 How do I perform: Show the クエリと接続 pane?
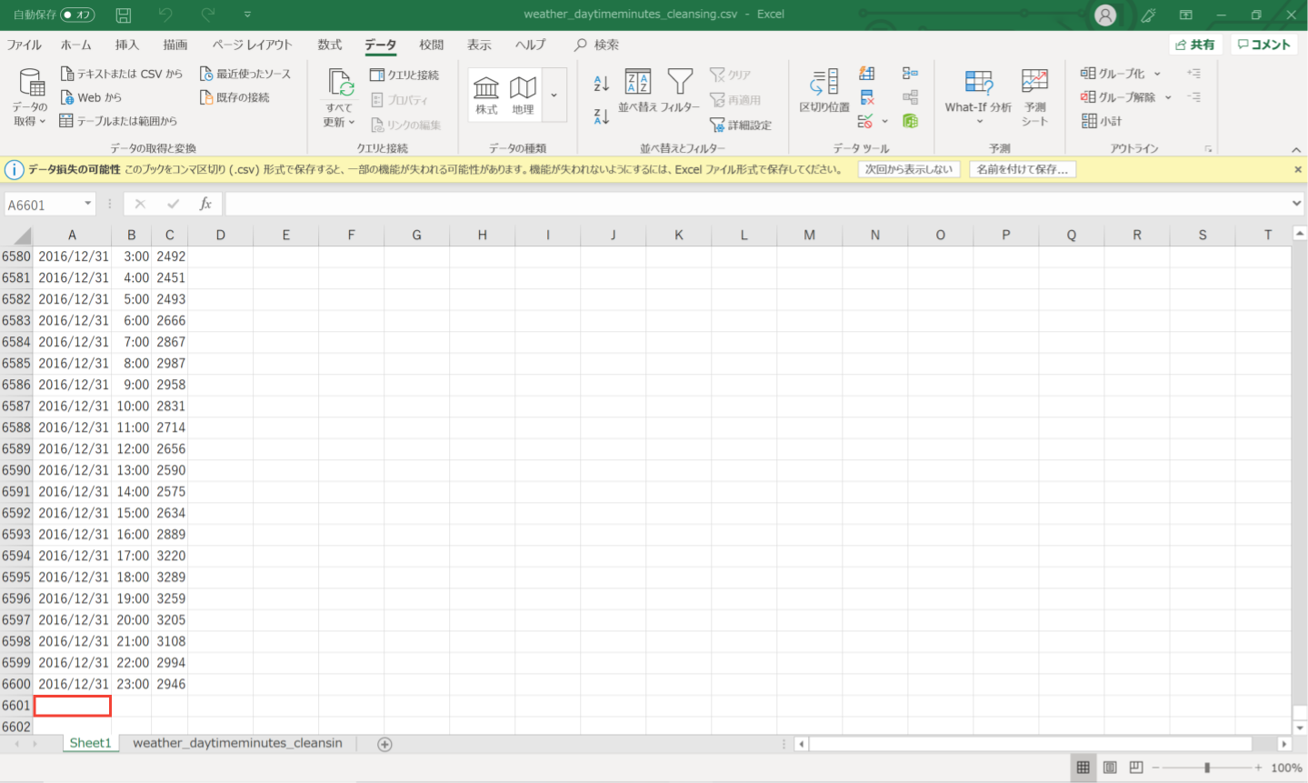(404, 75)
